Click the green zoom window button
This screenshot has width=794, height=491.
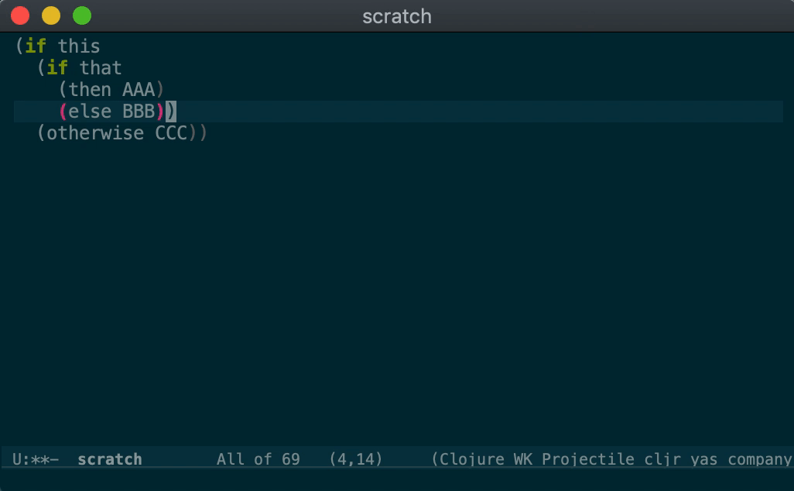[81, 15]
